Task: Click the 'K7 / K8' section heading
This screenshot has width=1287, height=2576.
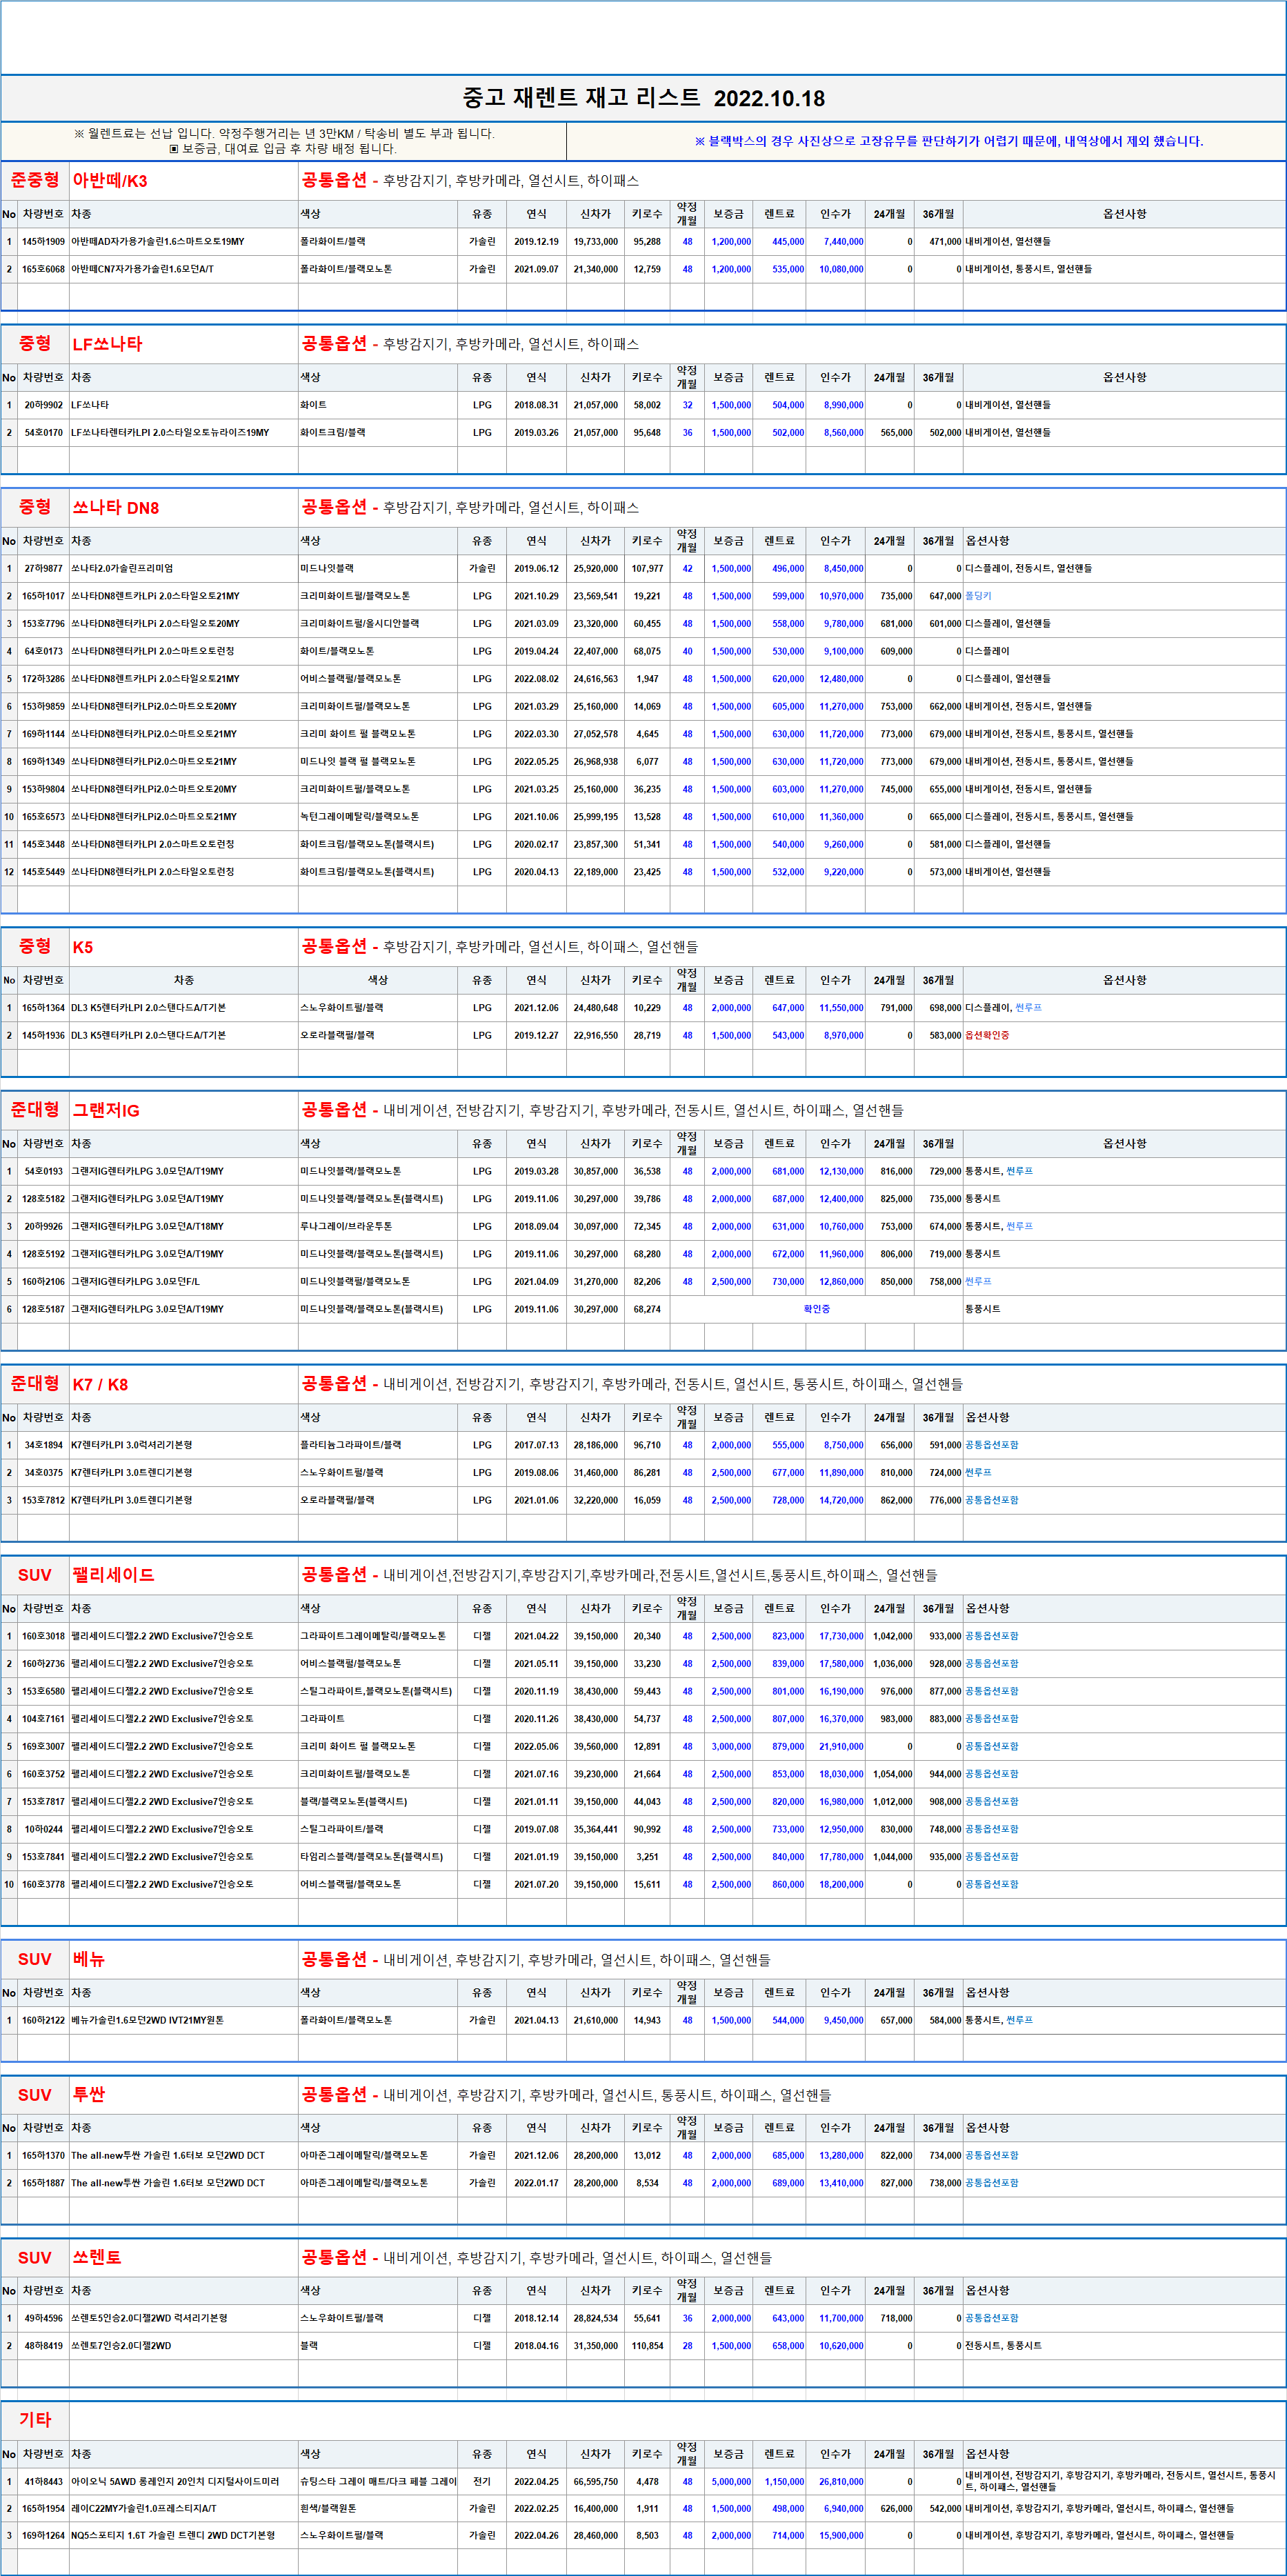Action: pyautogui.click(x=100, y=1384)
